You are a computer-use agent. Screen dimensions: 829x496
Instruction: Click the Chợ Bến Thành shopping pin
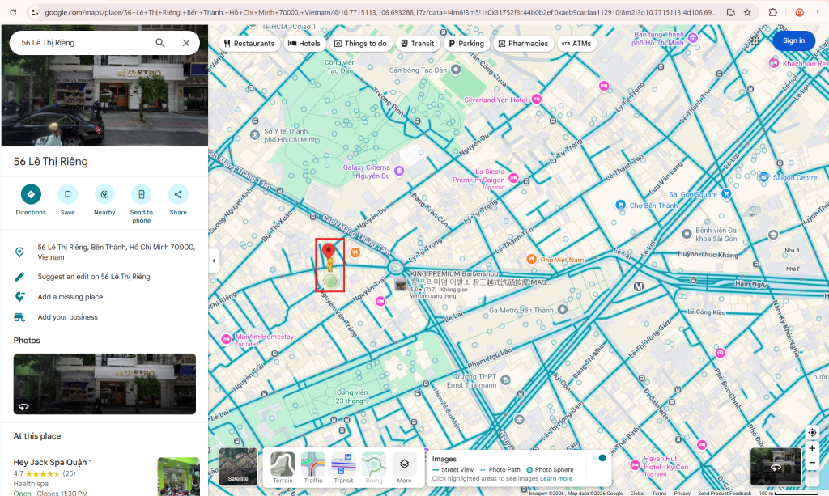pos(621,205)
